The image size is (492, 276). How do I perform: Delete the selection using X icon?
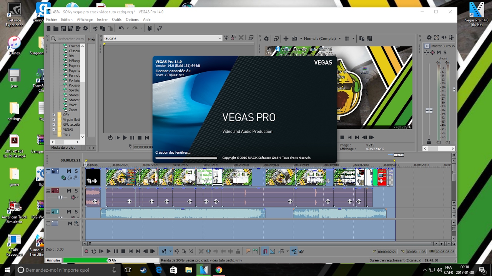click(x=201, y=251)
